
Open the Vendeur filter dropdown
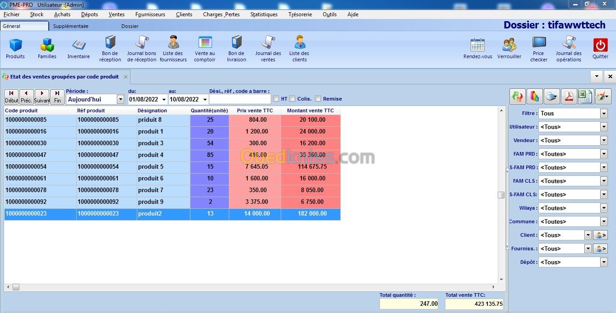coord(603,140)
